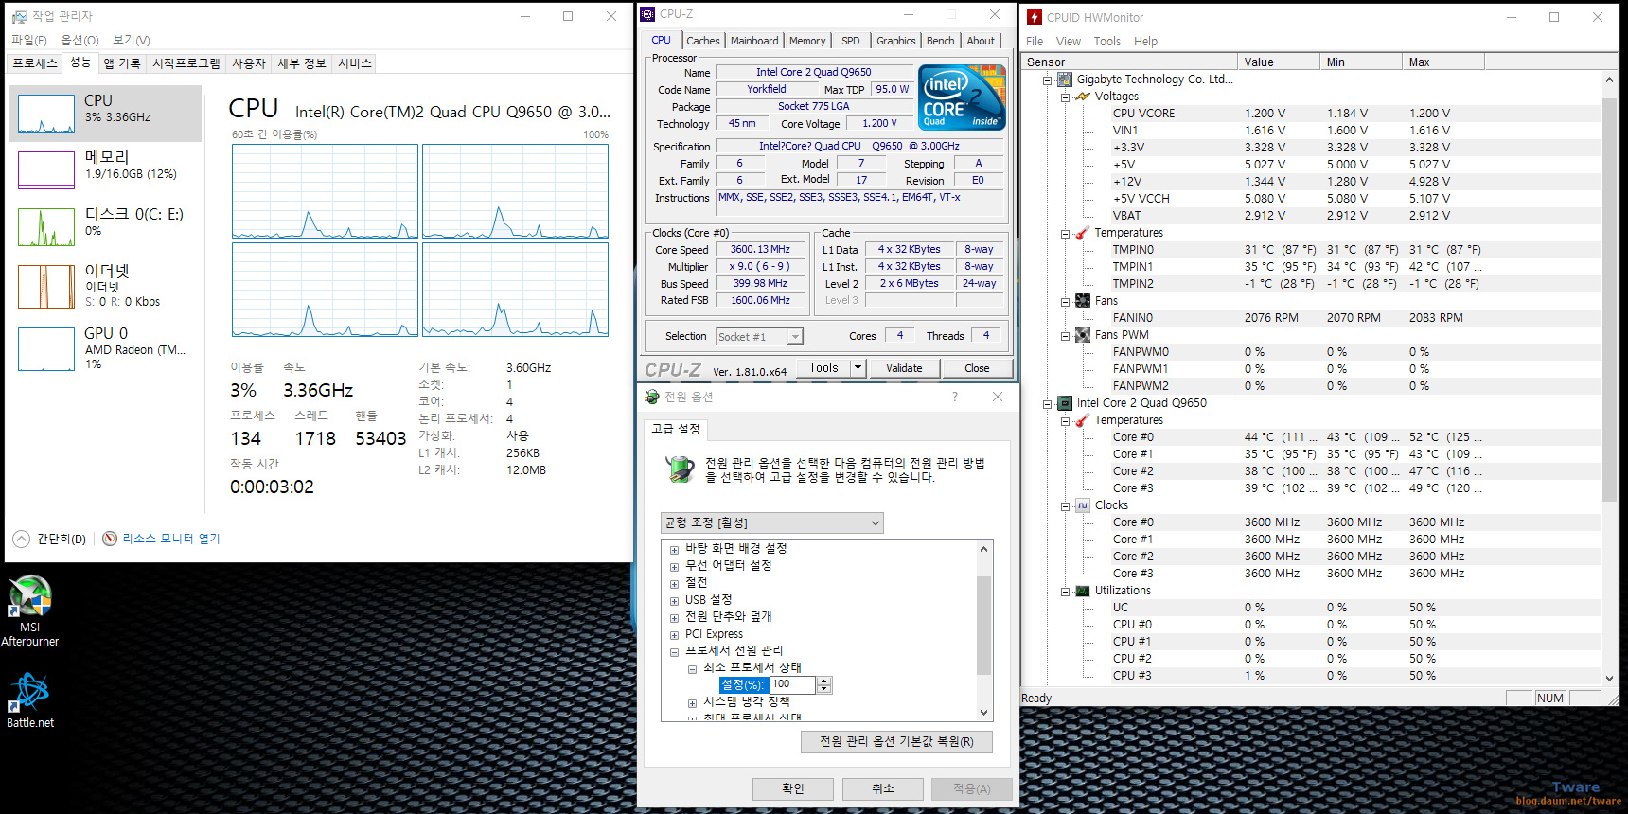Image resolution: width=1628 pixels, height=814 pixels.
Task: Click the collapse arrow icon next to 간단히
Action: pos(21,539)
